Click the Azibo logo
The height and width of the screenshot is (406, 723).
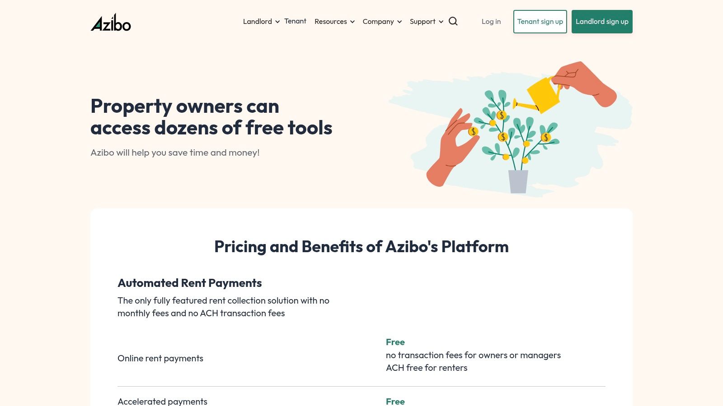[x=111, y=23]
